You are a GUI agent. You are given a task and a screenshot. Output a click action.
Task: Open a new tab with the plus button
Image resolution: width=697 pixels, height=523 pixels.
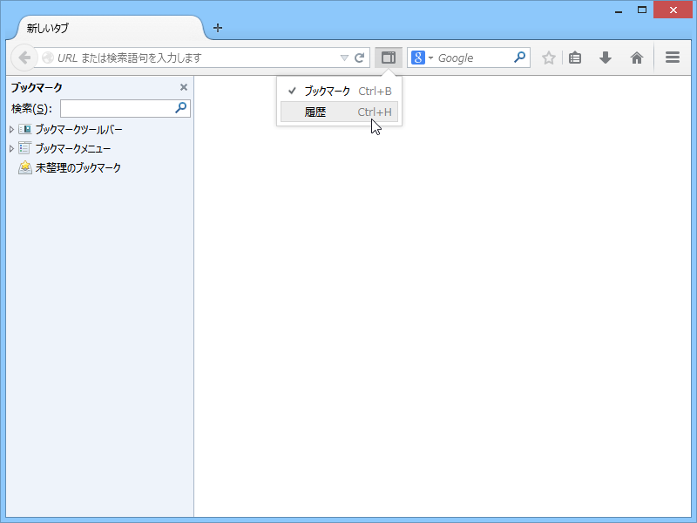(x=217, y=27)
